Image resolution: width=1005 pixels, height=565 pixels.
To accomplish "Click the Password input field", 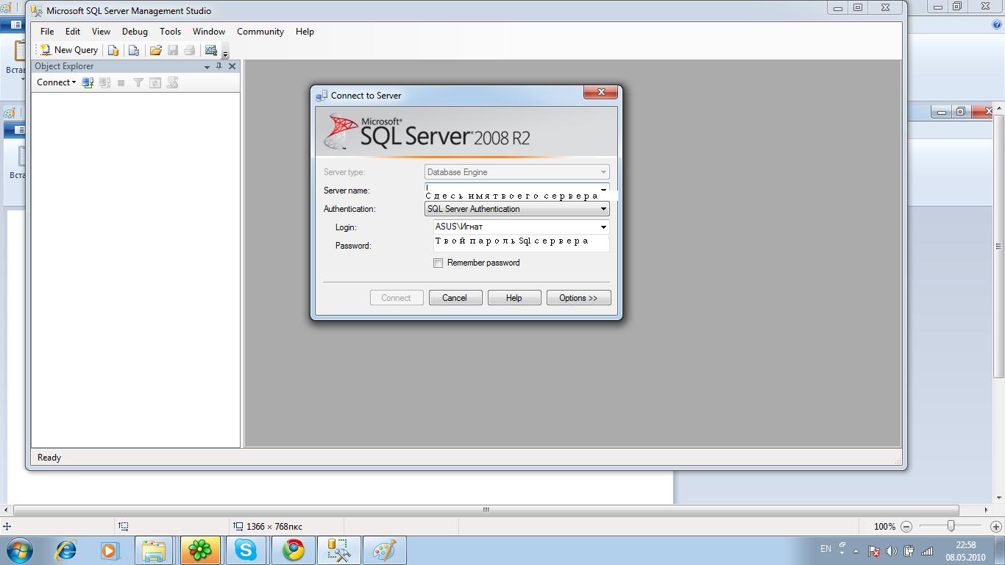I will point(522,244).
